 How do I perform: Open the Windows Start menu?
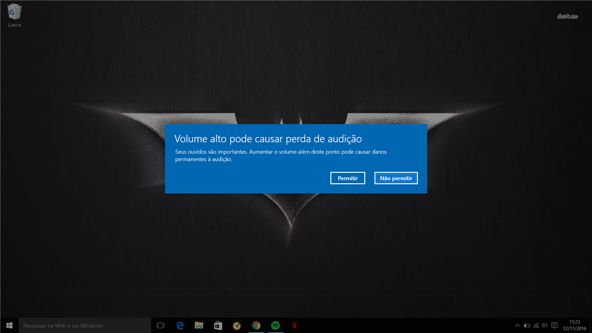[x=9, y=325]
